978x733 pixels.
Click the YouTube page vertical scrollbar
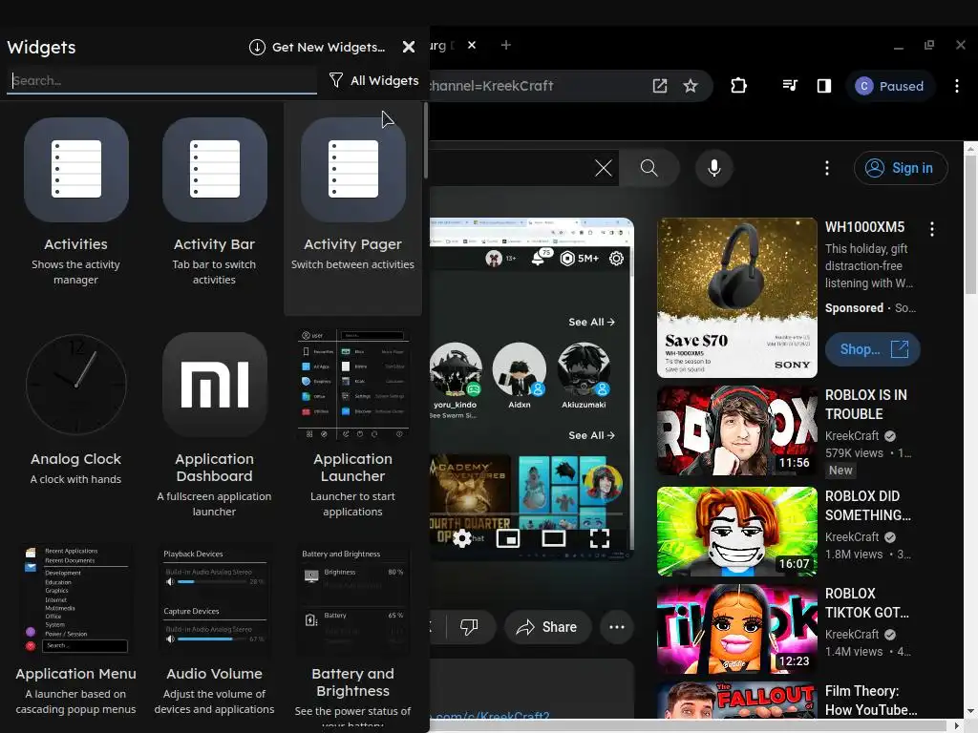click(970, 223)
